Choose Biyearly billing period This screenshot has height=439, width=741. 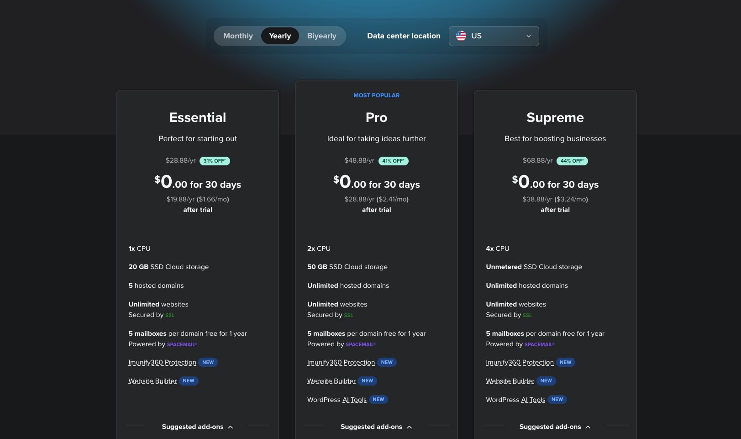pos(321,36)
